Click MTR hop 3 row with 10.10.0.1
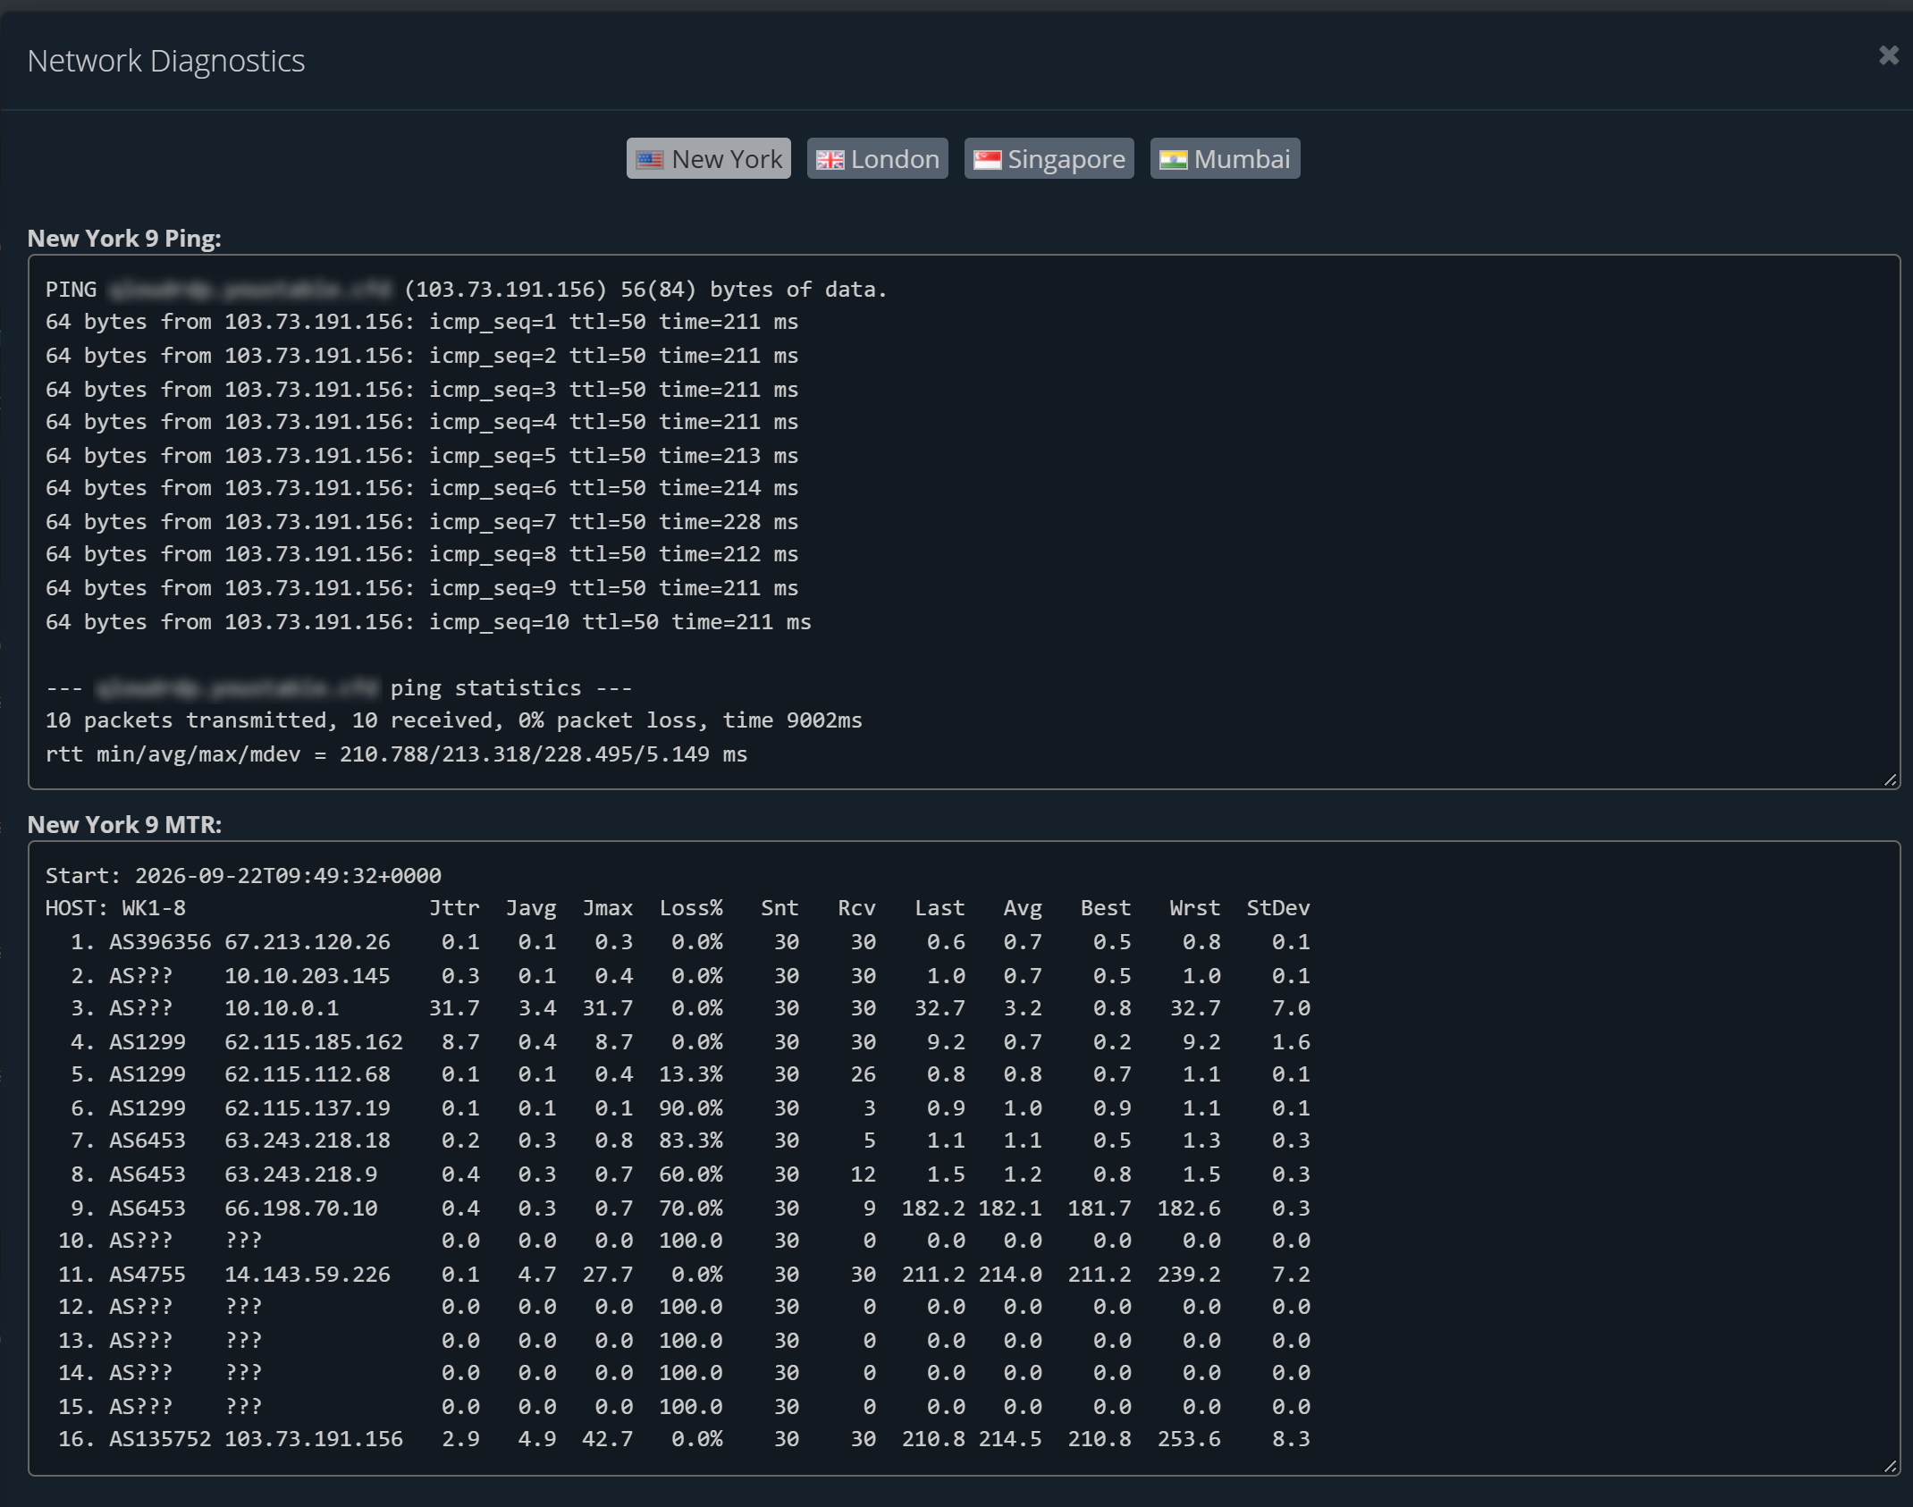 coord(690,1008)
